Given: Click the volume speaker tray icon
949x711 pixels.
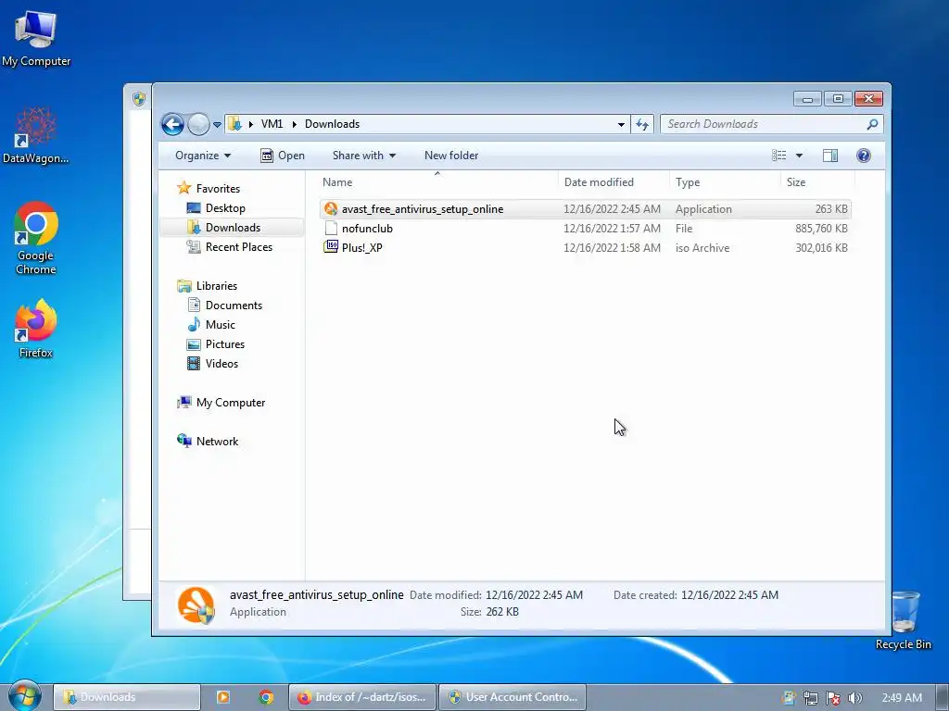Looking at the screenshot, I should (x=854, y=698).
